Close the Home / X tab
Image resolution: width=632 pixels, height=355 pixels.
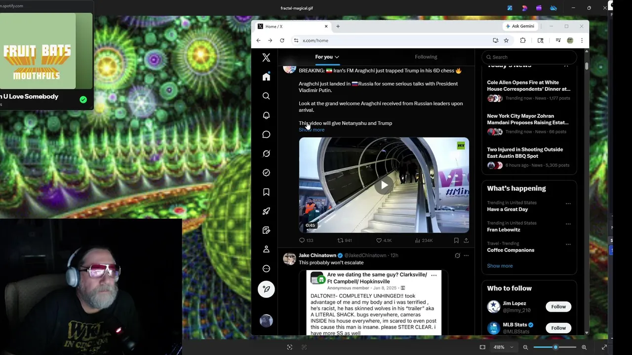pyautogui.click(x=326, y=26)
